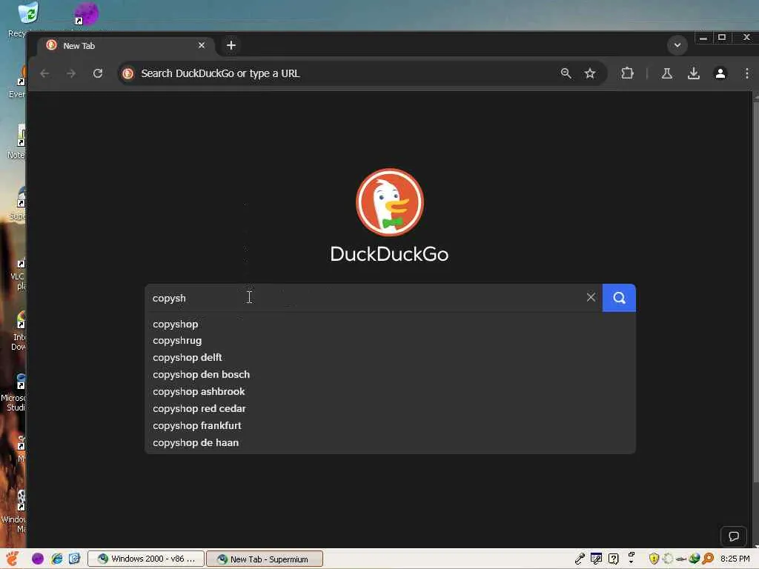Choose the suggestion copyshop den bosch

point(390,374)
